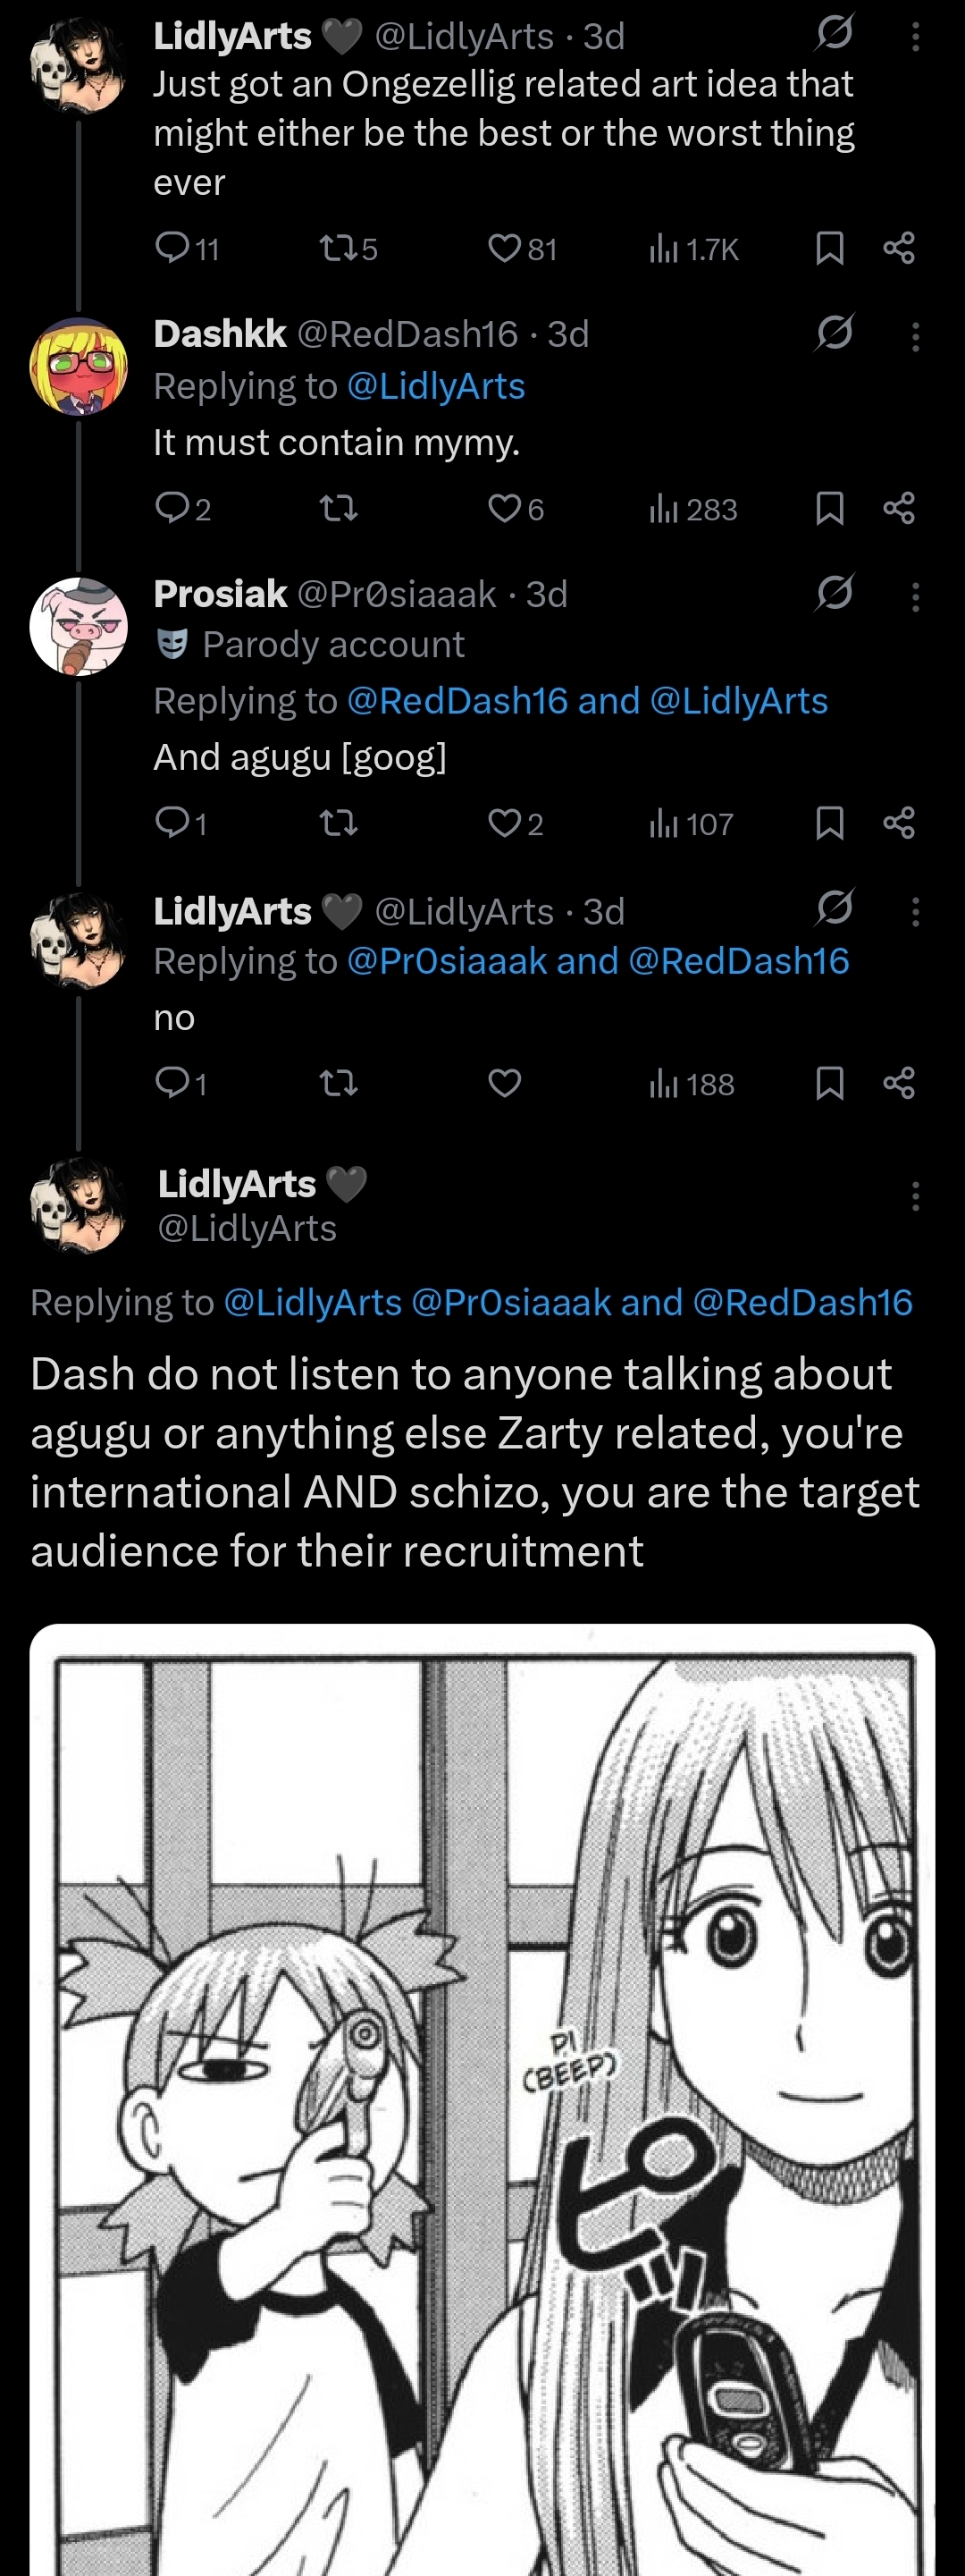Viewport: 965px width, 2576px height.
Task: Open Prosiak's pig profile picture
Action: (x=79, y=626)
